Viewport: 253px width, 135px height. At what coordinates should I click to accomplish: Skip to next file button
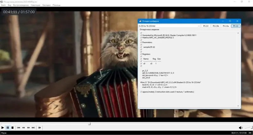click(x=33, y=128)
